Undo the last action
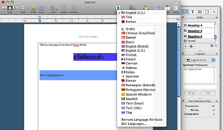The width and height of the screenshot is (223, 130). pyautogui.click(x=33, y=8)
